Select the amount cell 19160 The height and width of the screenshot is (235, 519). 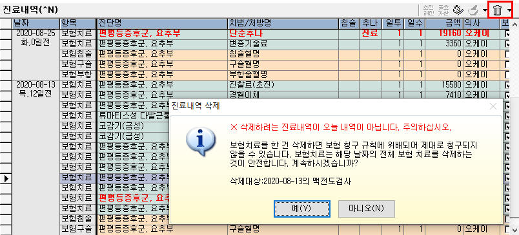point(444,33)
